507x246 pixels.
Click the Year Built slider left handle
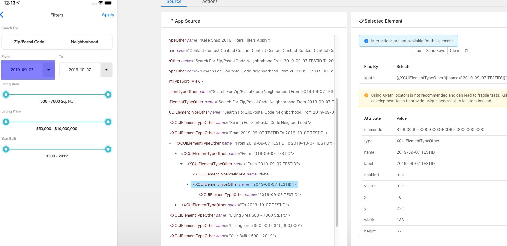(x=6, y=149)
